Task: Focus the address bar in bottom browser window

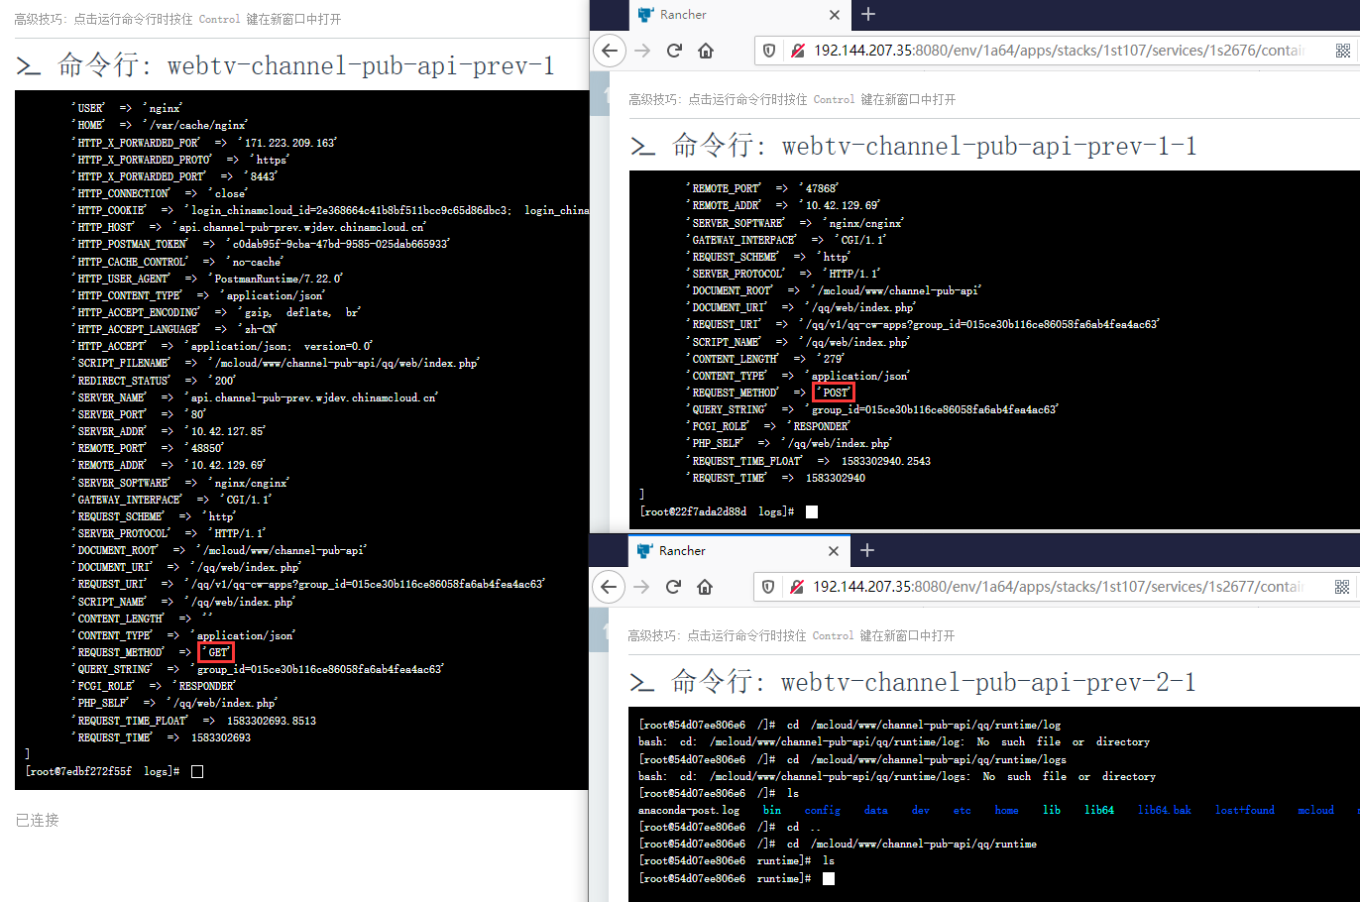Action: [1057, 587]
